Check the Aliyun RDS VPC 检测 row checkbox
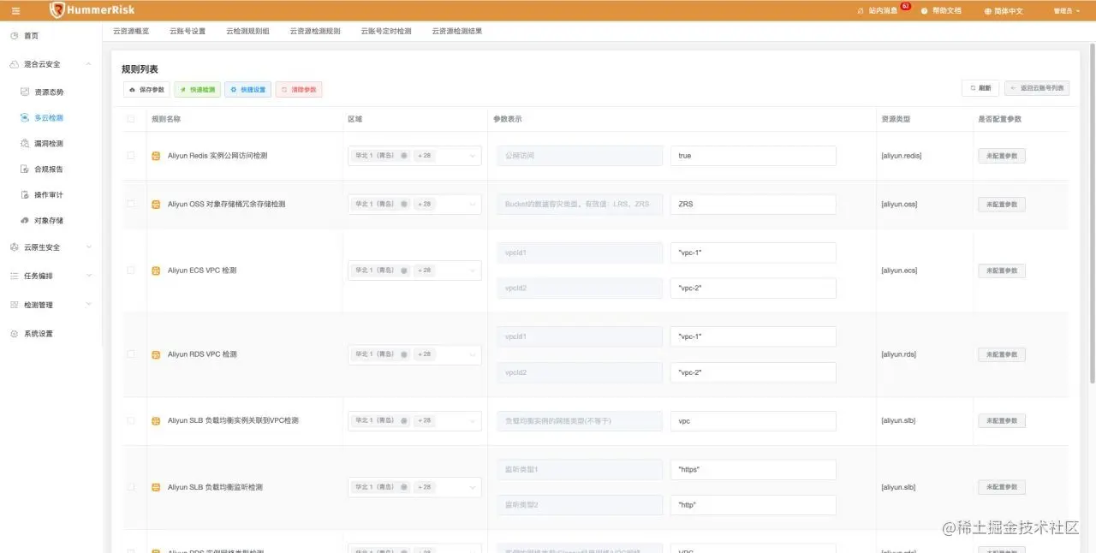Viewport: 1096px width, 553px height. tap(131, 354)
